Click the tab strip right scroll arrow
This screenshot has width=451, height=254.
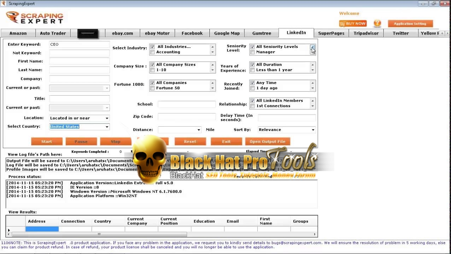[x=447, y=33]
